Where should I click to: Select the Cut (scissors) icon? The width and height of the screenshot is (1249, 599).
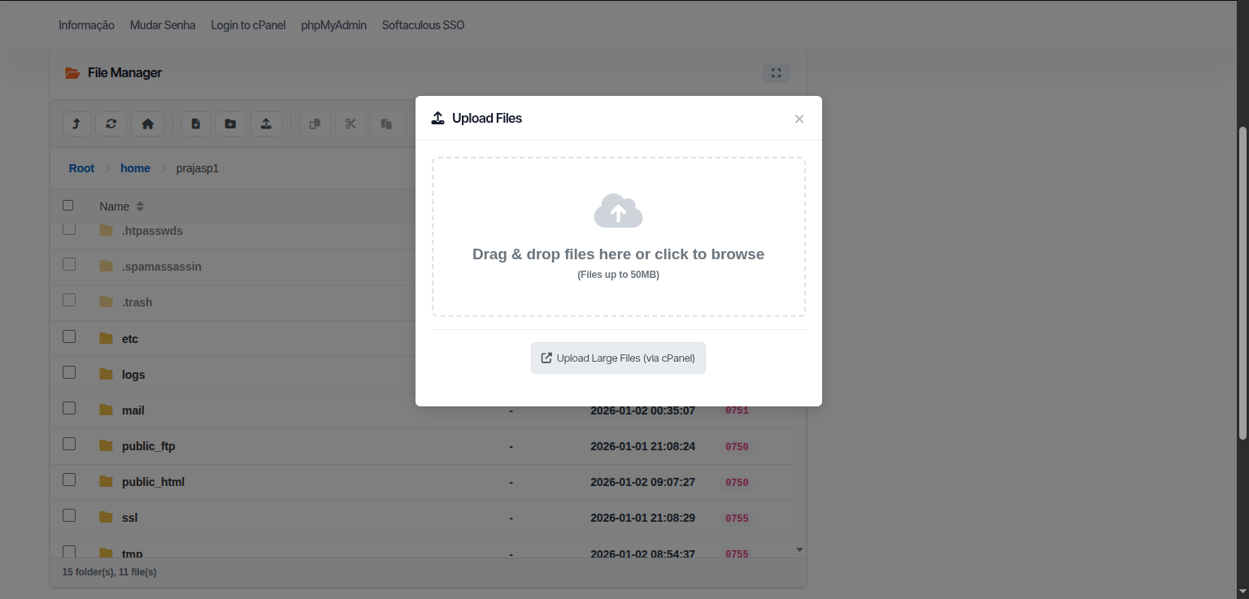[x=350, y=124]
